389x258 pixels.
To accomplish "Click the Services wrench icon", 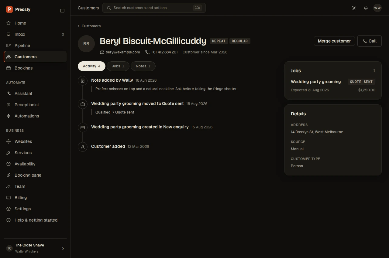I will (x=9, y=153).
